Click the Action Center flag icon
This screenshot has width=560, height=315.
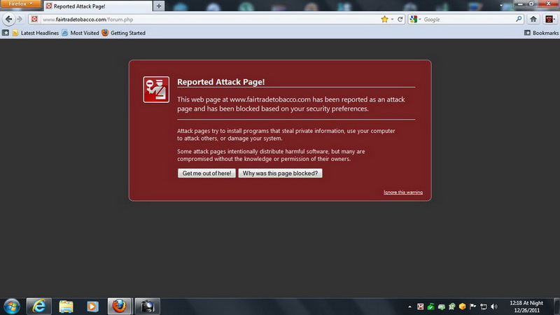473,307
